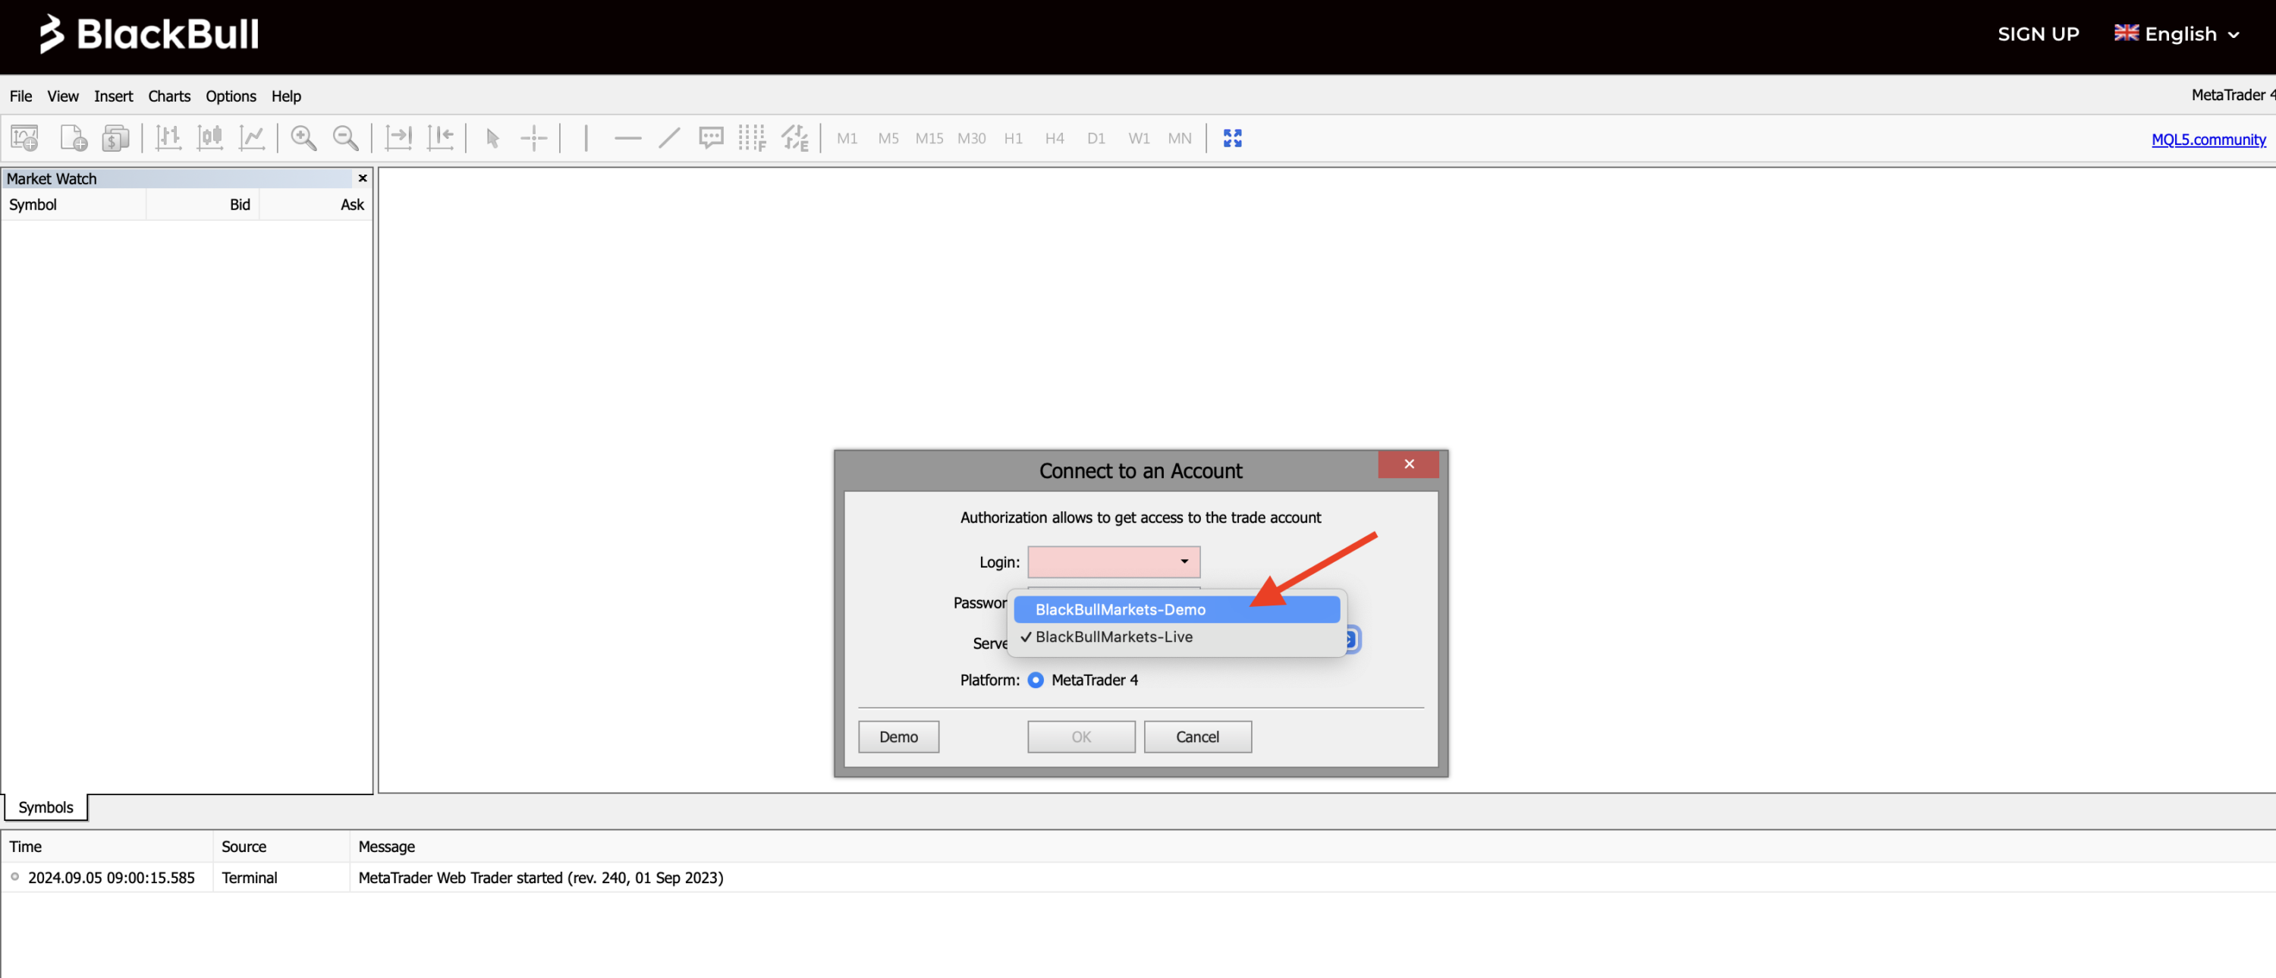The height and width of the screenshot is (978, 2276).
Task: Switch to the M30 timeframe
Action: [x=971, y=139]
